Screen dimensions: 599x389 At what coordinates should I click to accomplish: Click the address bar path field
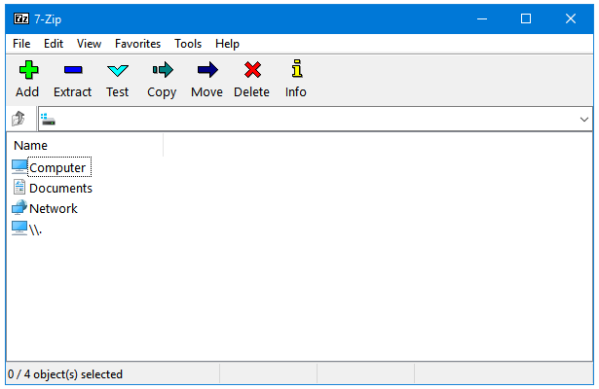[x=316, y=120]
